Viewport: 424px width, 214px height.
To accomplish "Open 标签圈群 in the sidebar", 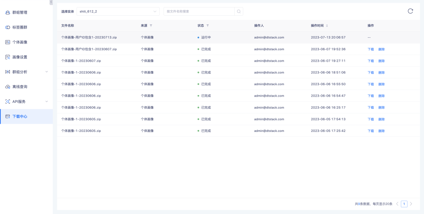I will coord(20,27).
